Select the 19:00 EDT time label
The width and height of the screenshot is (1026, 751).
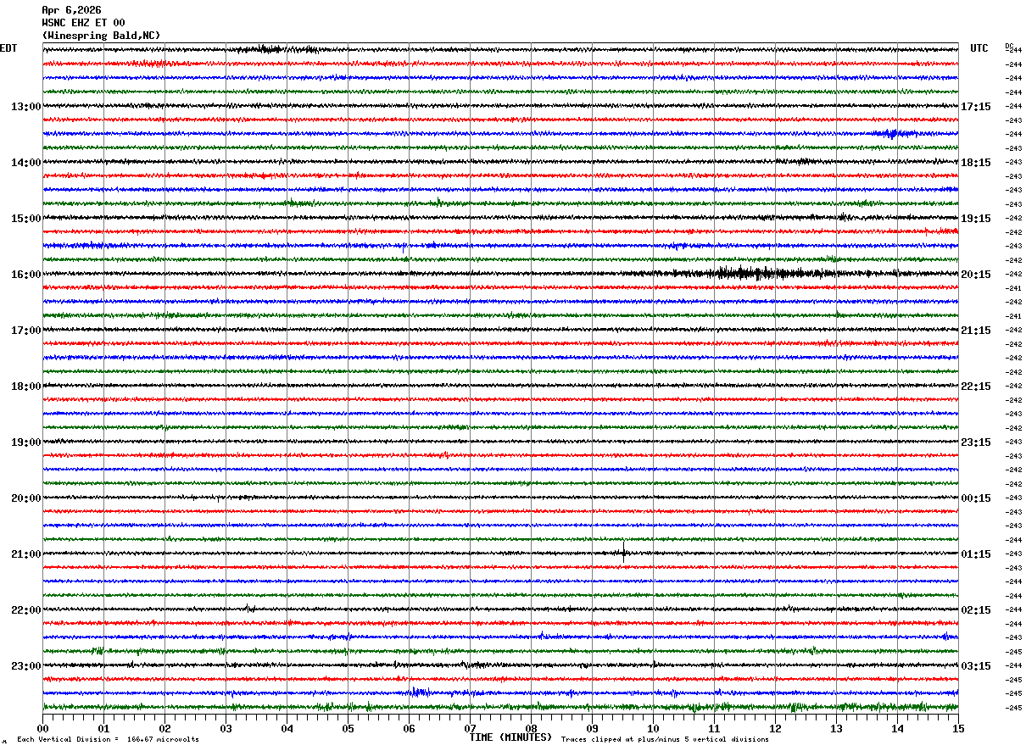coord(25,442)
